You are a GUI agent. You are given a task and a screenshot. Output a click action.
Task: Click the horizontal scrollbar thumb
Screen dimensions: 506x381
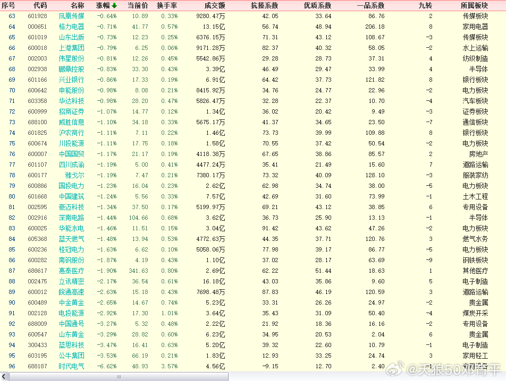point(119,377)
